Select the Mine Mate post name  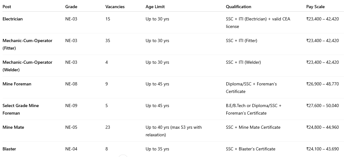coord(13,127)
